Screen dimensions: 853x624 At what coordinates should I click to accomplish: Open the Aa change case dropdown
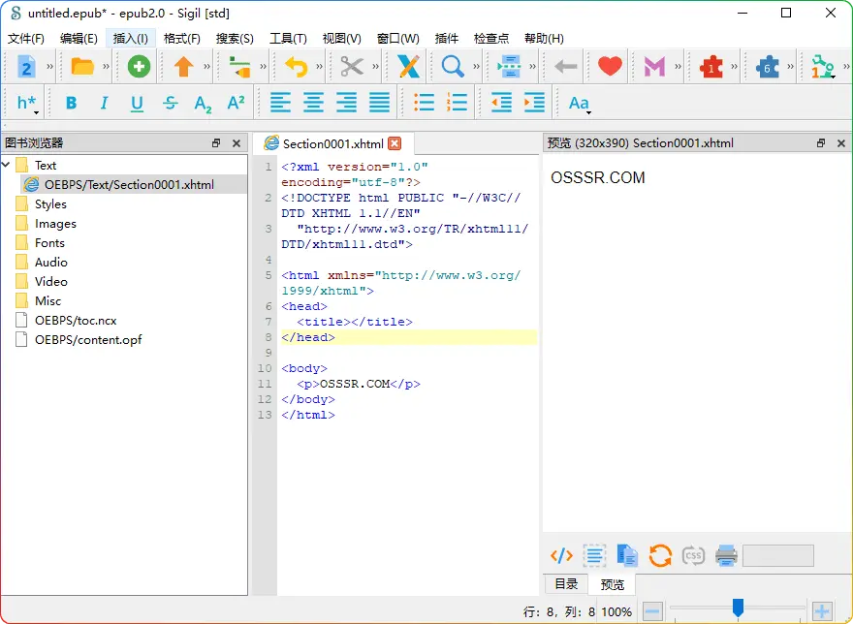[x=579, y=104]
